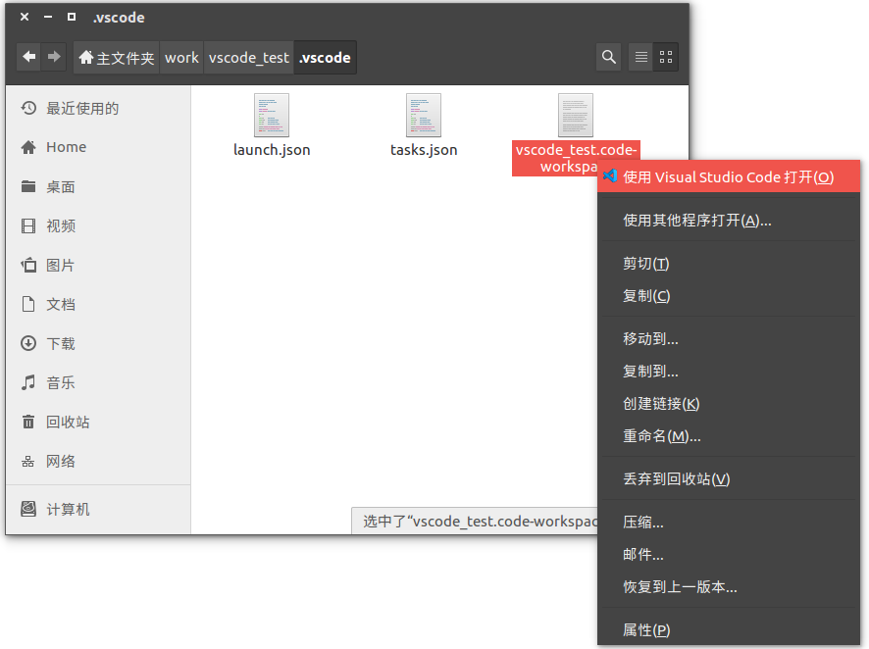Go to 主文件夹 in the path bar
The height and width of the screenshot is (649, 869).
tap(117, 57)
